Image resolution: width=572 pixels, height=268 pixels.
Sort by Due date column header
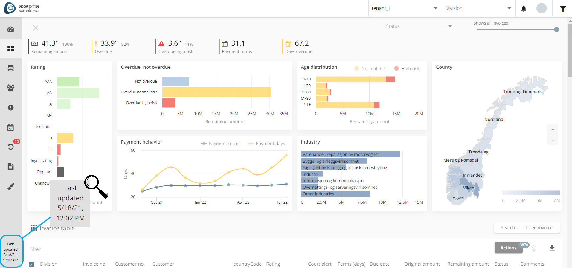coord(380,264)
